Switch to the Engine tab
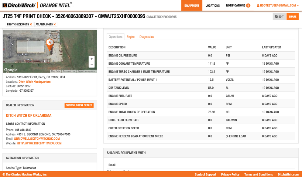302x177 pixels. [131, 37]
